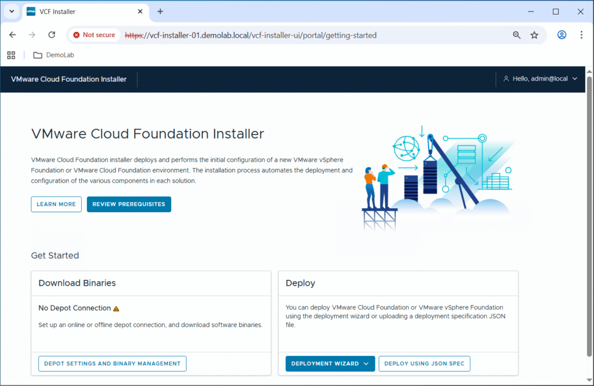This screenshot has height=386, width=594.
Task: Open the DemoLab bookmarks folder
Action: pyautogui.click(x=53, y=55)
